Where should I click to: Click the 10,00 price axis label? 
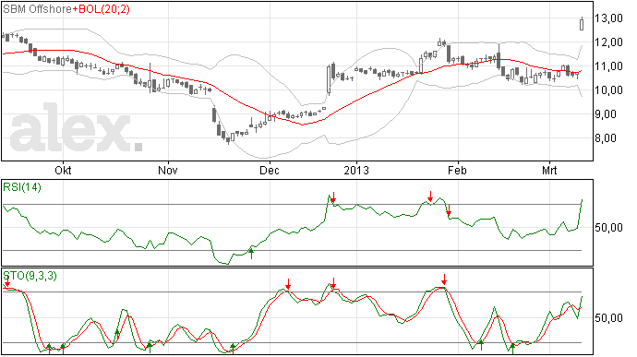608,90
